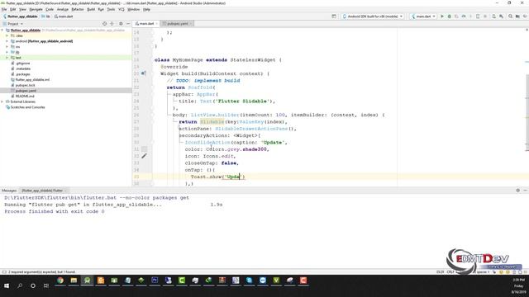Click Android Studio icon in taskbar
The image size is (529, 297).
click(87, 280)
